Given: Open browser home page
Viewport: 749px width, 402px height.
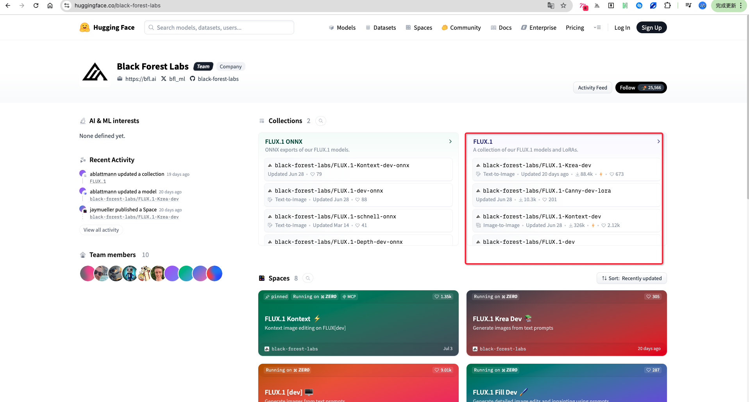Looking at the screenshot, I should 50,5.
